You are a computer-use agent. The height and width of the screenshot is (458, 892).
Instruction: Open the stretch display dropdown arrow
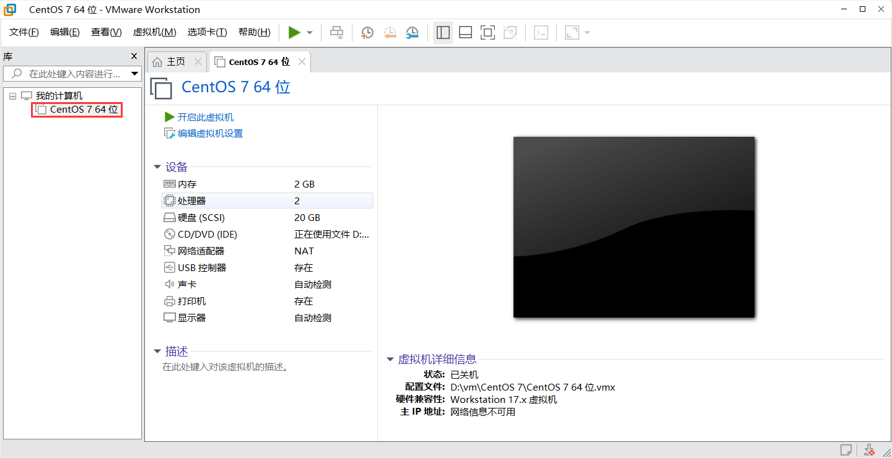point(587,33)
